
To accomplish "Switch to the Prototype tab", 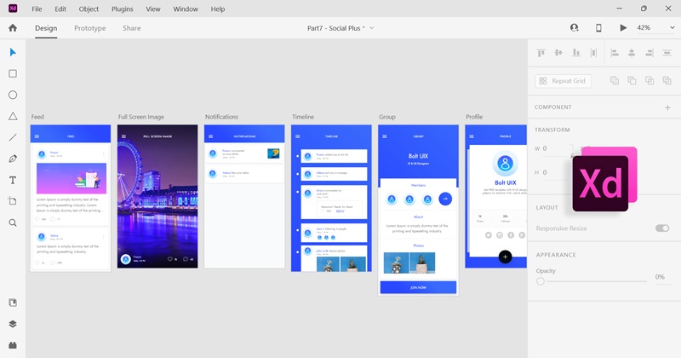I will pos(90,28).
